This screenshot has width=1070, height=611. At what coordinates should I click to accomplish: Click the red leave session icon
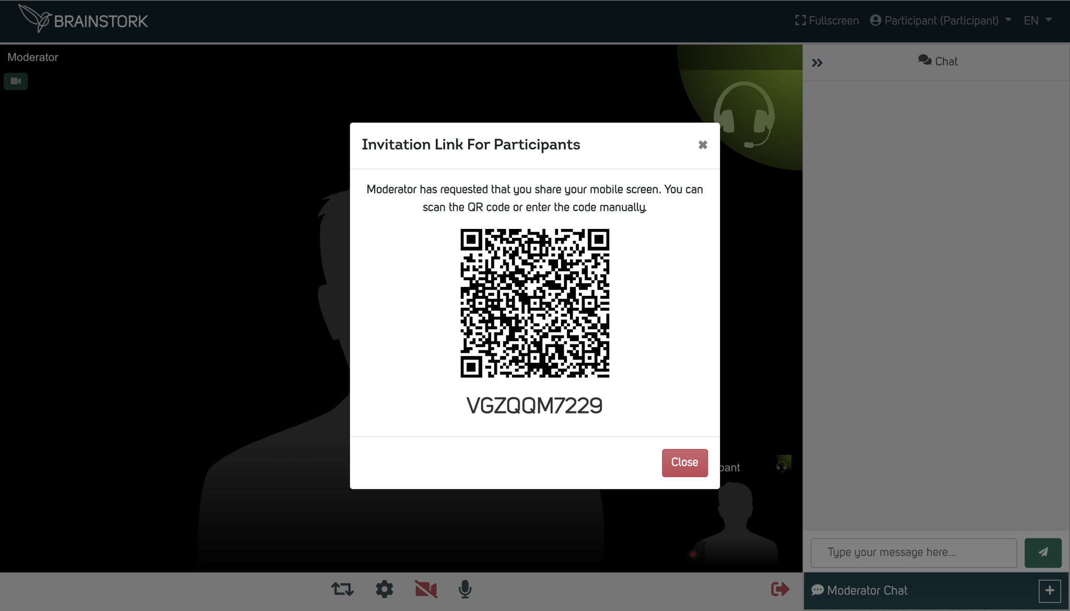click(x=780, y=589)
